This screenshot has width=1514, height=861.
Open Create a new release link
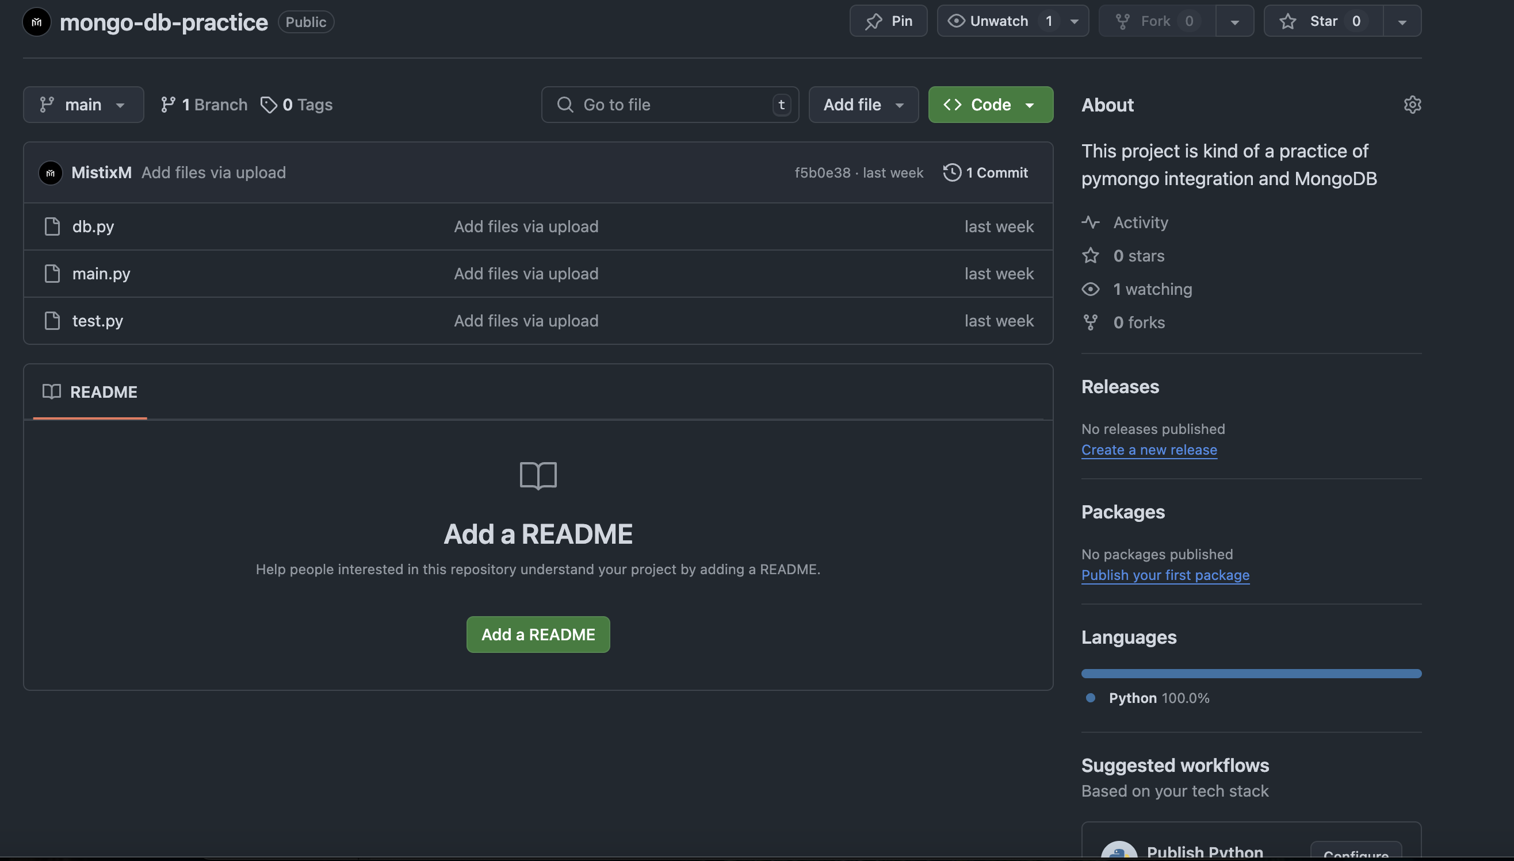[1149, 450]
